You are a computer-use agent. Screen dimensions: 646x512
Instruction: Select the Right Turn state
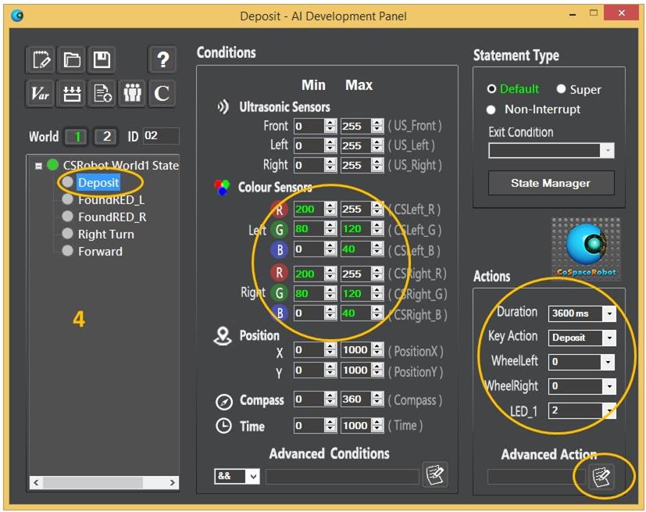point(105,234)
